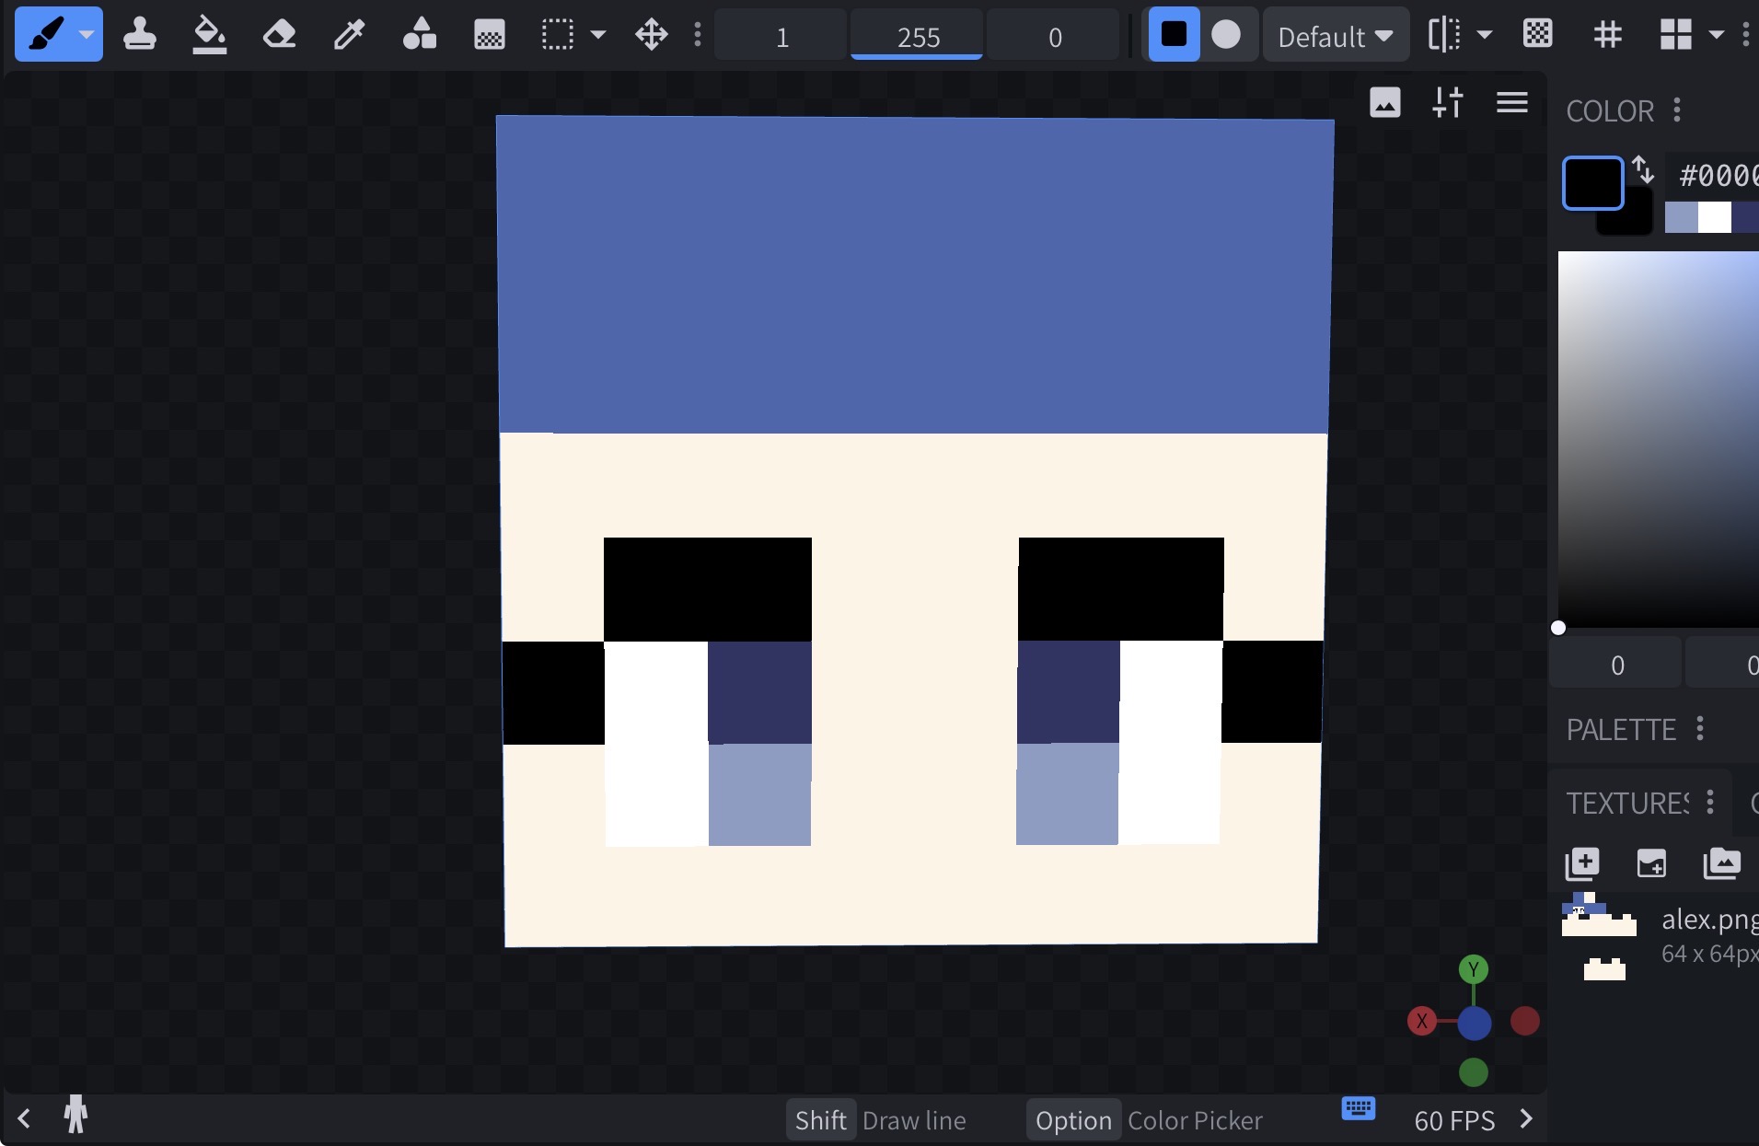Select the Paint Brush tool
The image size is (1759, 1146).
pos(47,35)
